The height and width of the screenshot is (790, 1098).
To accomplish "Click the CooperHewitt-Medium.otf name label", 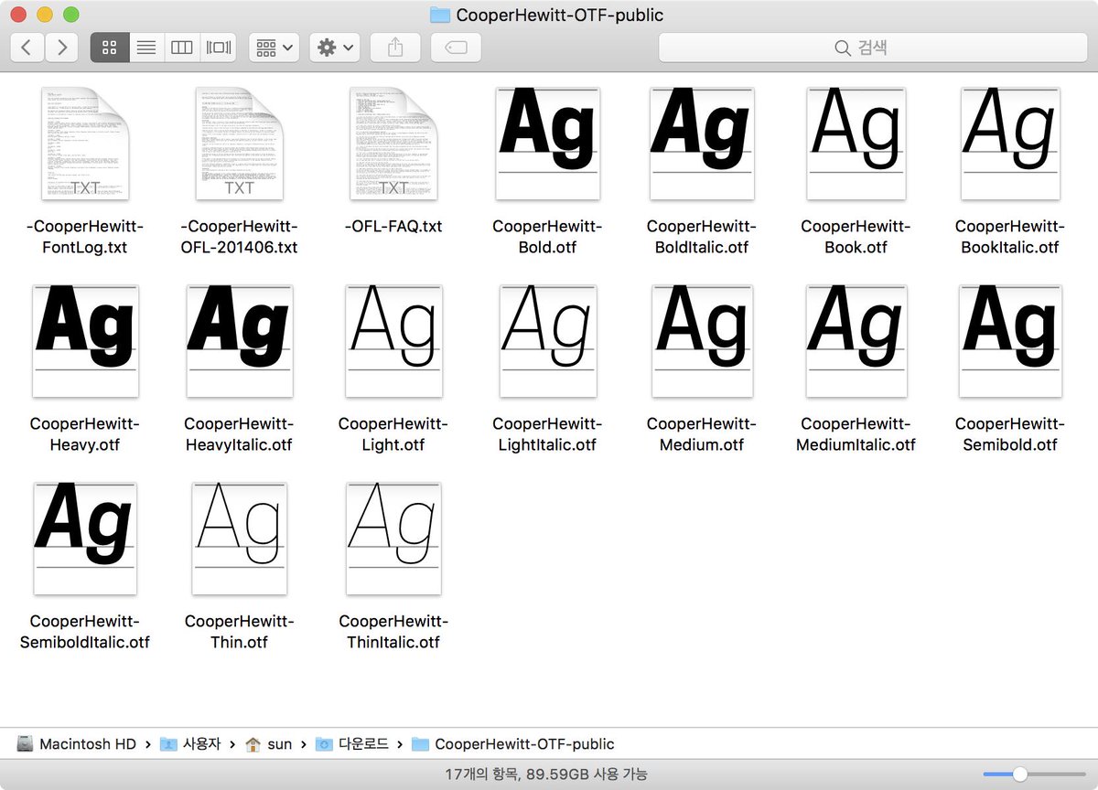I will coord(702,434).
